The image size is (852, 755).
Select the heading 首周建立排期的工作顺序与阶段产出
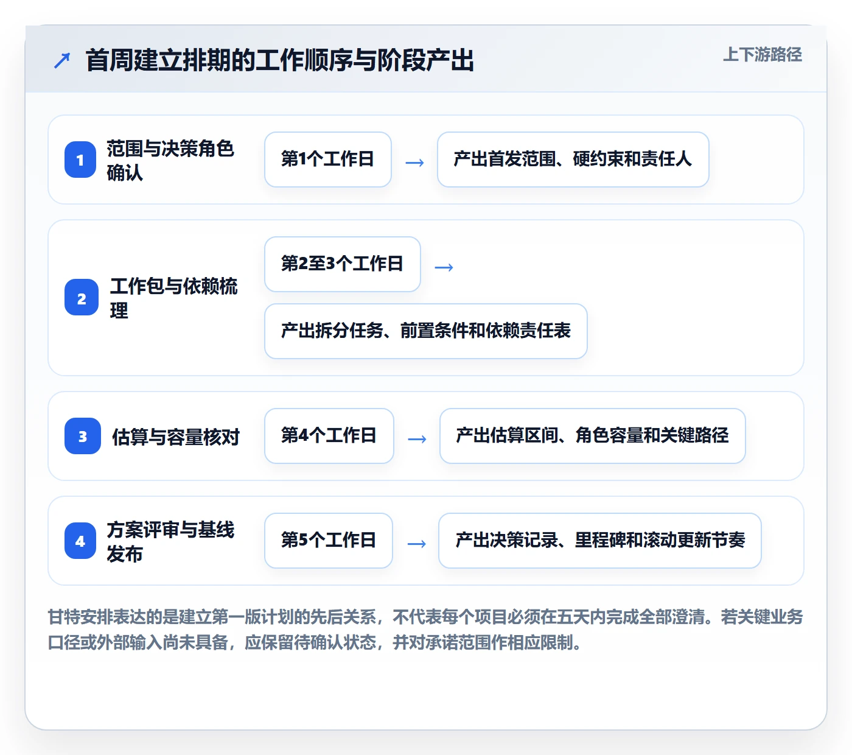[x=279, y=60]
